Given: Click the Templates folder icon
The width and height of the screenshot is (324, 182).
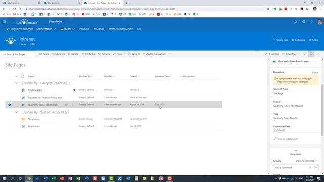Looking at the screenshot, I should (x=23, y=119).
